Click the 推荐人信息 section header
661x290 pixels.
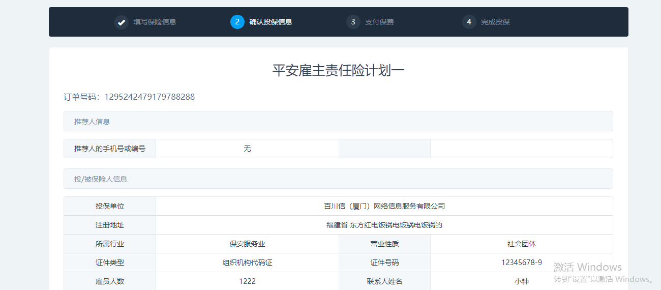pos(338,121)
